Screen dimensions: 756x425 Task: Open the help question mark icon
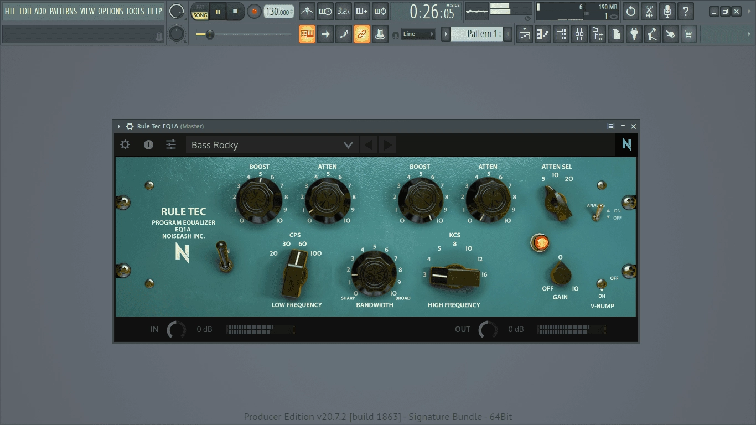686,11
